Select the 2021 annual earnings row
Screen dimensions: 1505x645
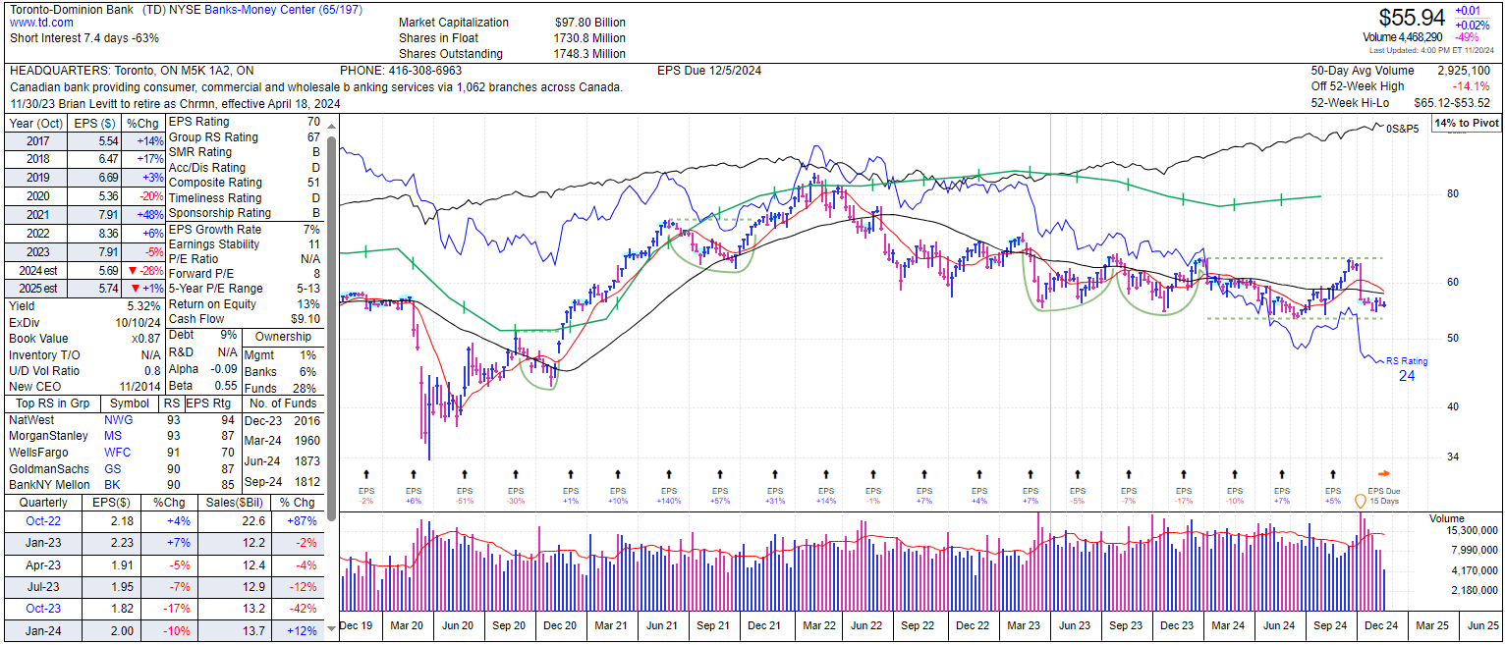pyautogui.click(x=83, y=215)
